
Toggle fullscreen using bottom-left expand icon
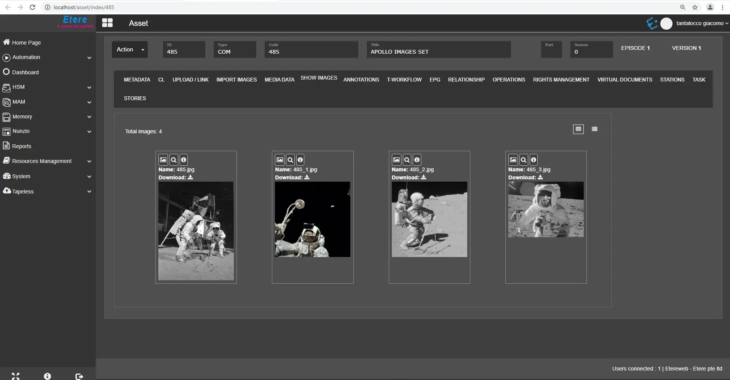[x=16, y=376]
